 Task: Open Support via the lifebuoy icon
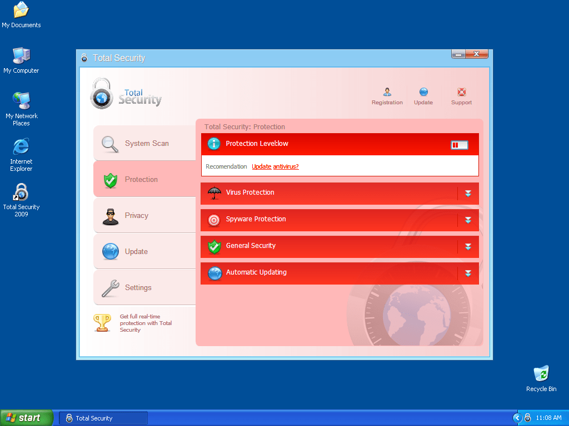(x=461, y=92)
